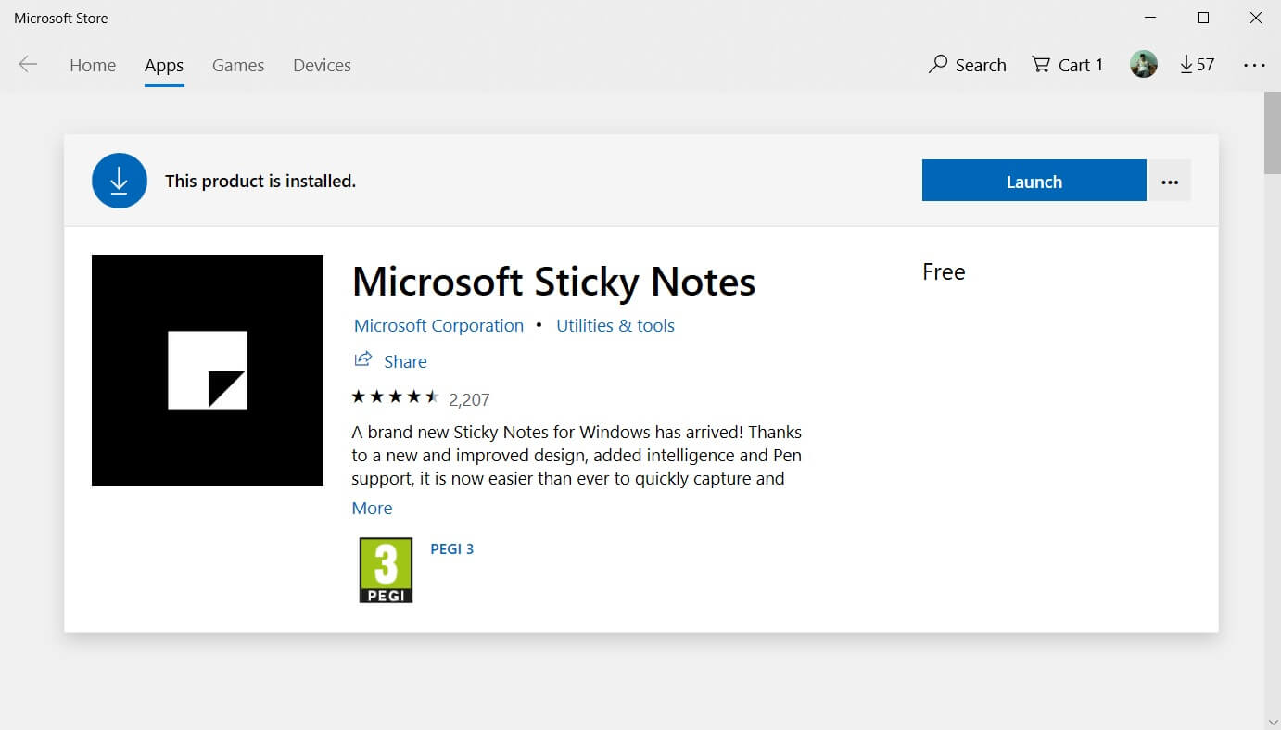Launch Microsoft Sticky Notes
Viewport: 1281px width, 730px height.
(x=1033, y=181)
